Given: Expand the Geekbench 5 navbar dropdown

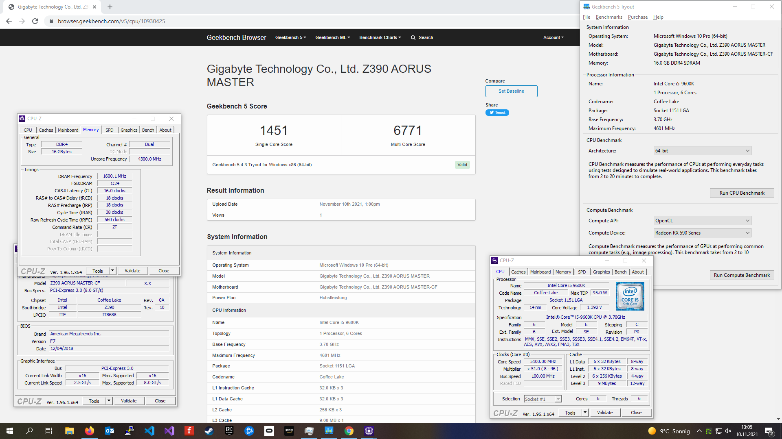Looking at the screenshot, I should 290,37.
